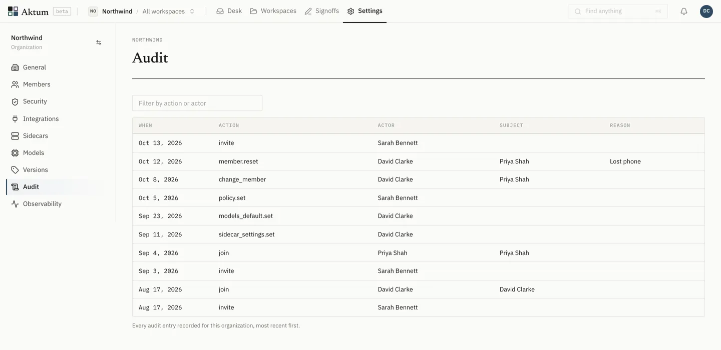Click the Sep 4, 2026 date cell
Viewport: 721px width, 350px height.
[159, 253]
